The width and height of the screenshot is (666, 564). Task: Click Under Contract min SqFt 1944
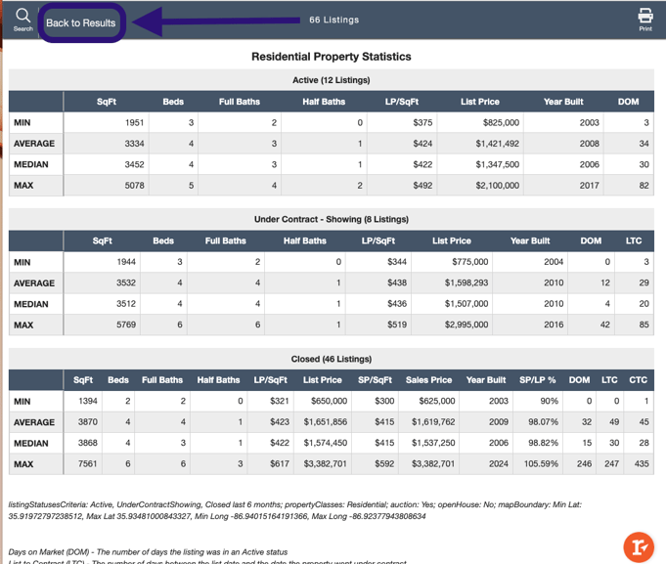126,262
